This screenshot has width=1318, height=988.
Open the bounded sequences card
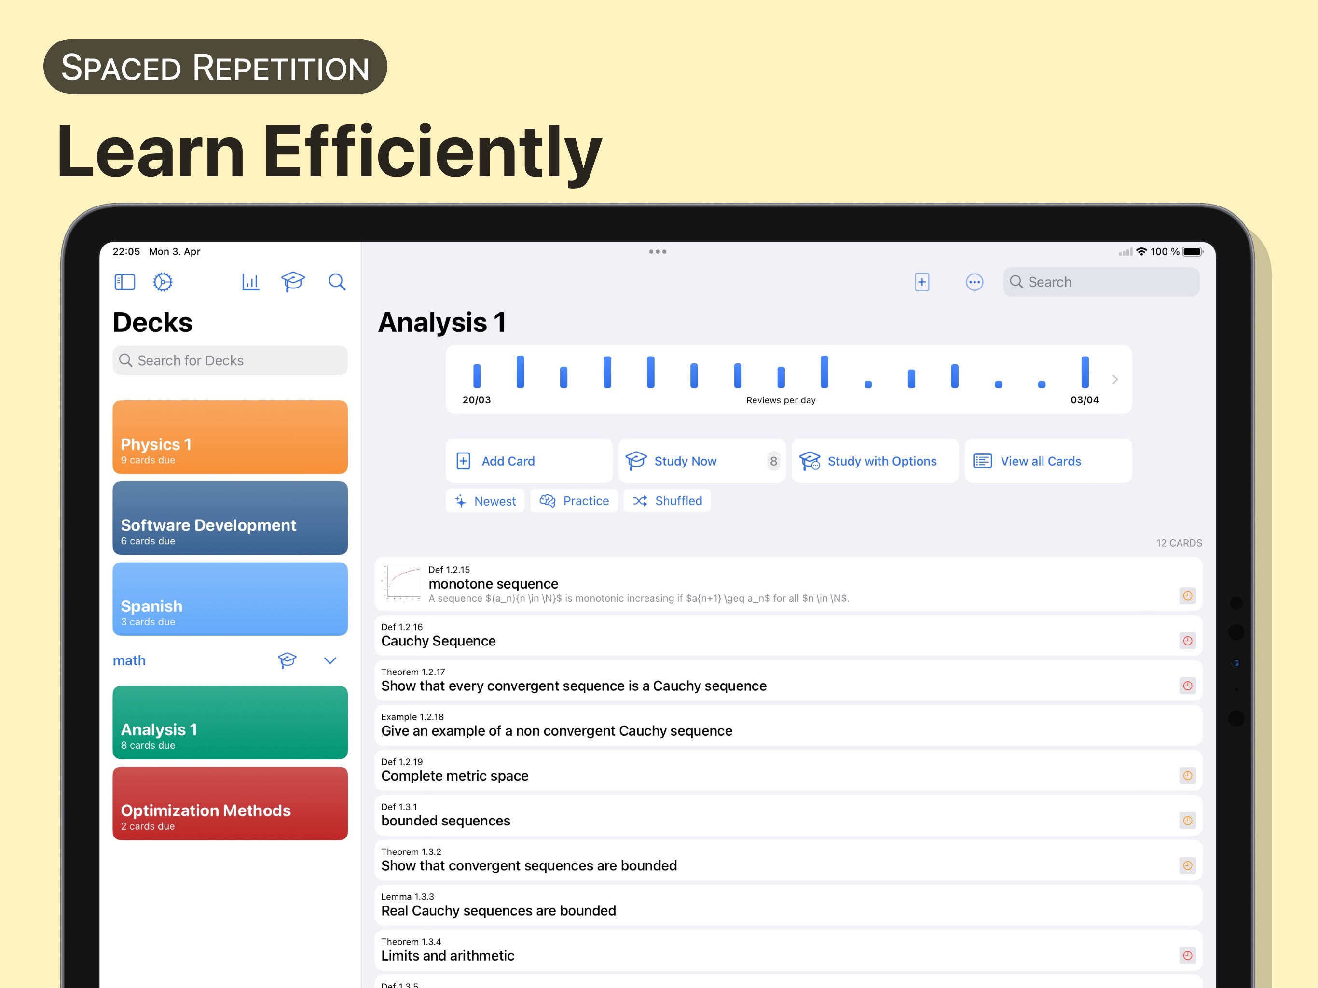tap(788, 816)
